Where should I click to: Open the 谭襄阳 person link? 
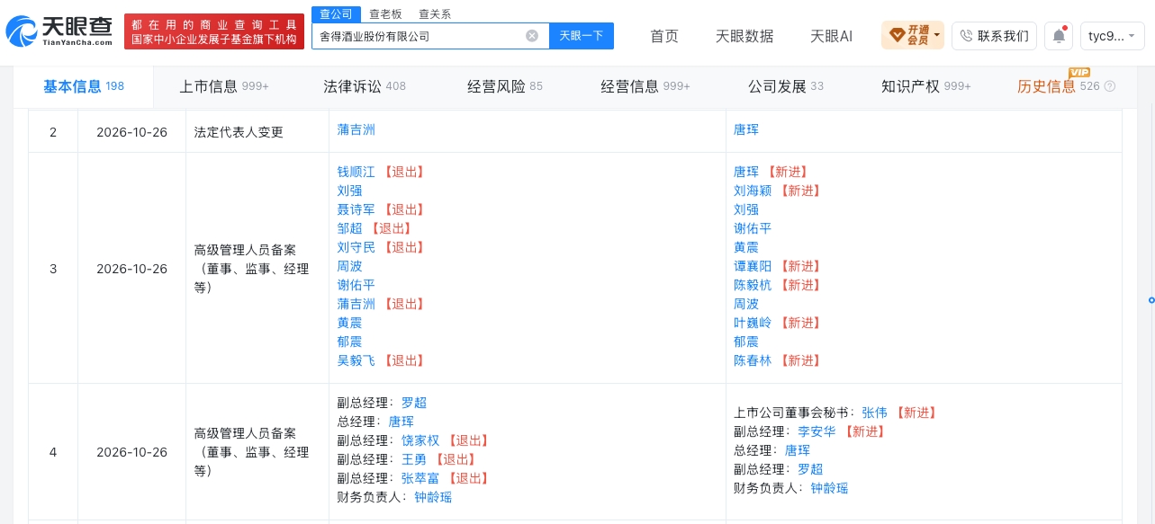pos(753,266)
